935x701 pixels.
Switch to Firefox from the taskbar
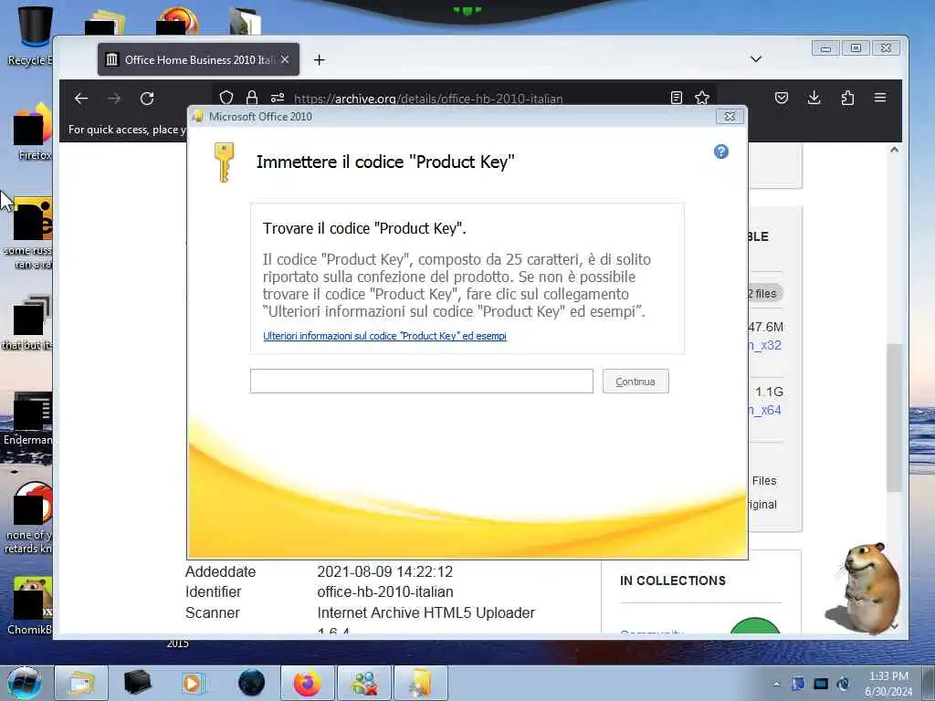click(307, 683)
